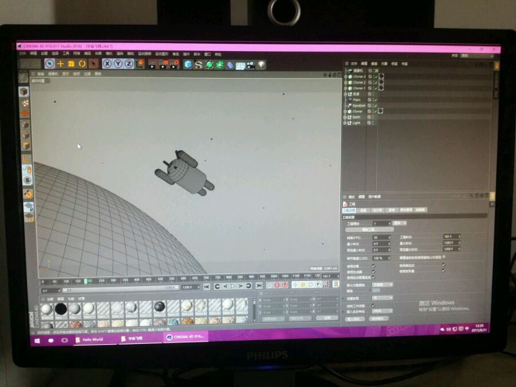Expand the Light null object node
Viewport: 516px width, 387px height.
click(345, 123)
